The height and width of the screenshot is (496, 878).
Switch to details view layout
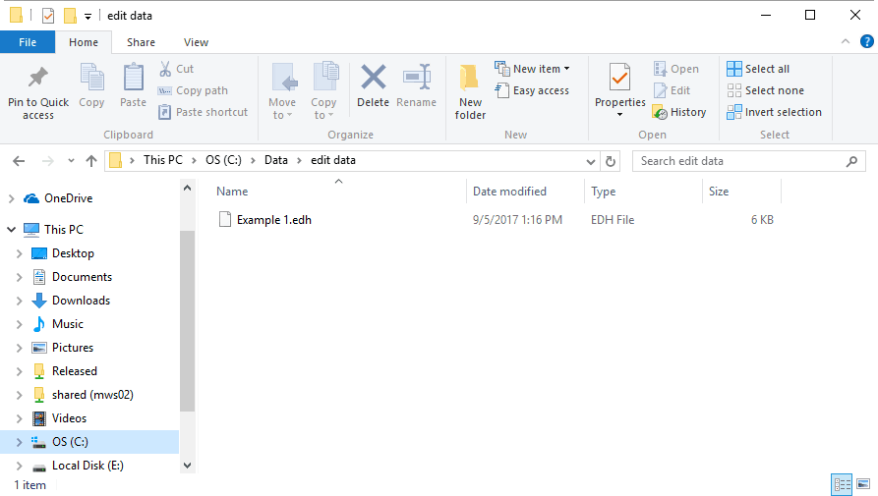[842, 484]
